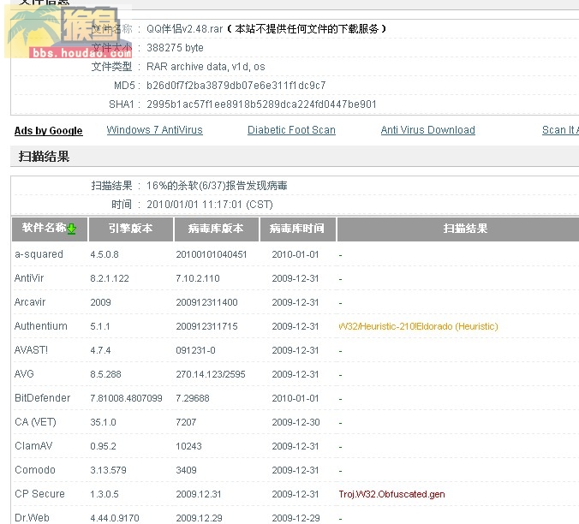Click CA (VET) database date 2009-12-30

(295, 422)
